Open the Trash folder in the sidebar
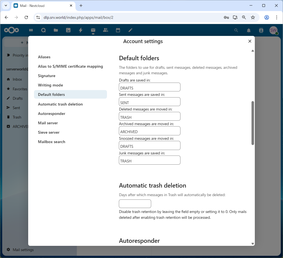283x258 pixels. click(17, 117)
